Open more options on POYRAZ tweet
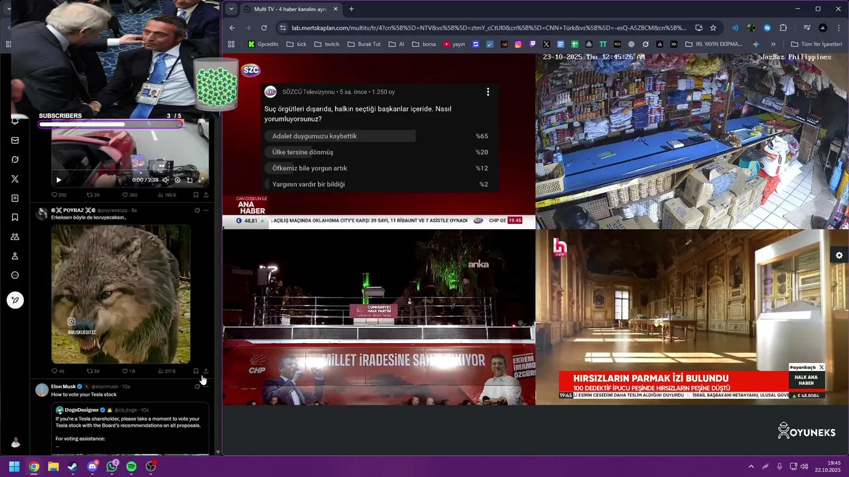Image resolution: width=849 pixels, height=477 pixels. point(206,210)
